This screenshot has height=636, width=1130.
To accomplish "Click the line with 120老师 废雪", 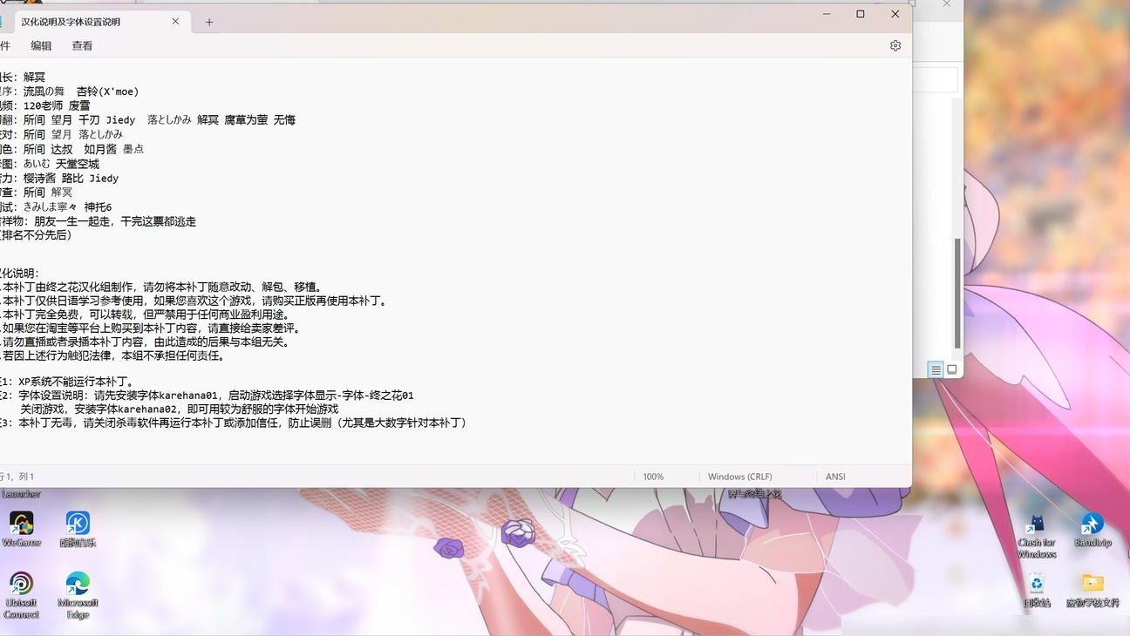I will click(x=45, y=105).
